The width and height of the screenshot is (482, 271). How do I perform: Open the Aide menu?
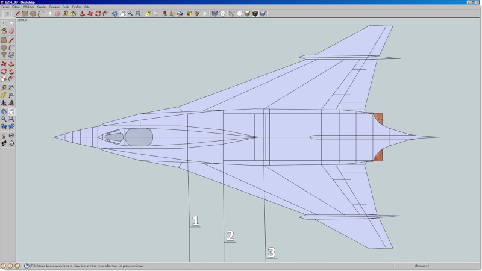(87, 7)
